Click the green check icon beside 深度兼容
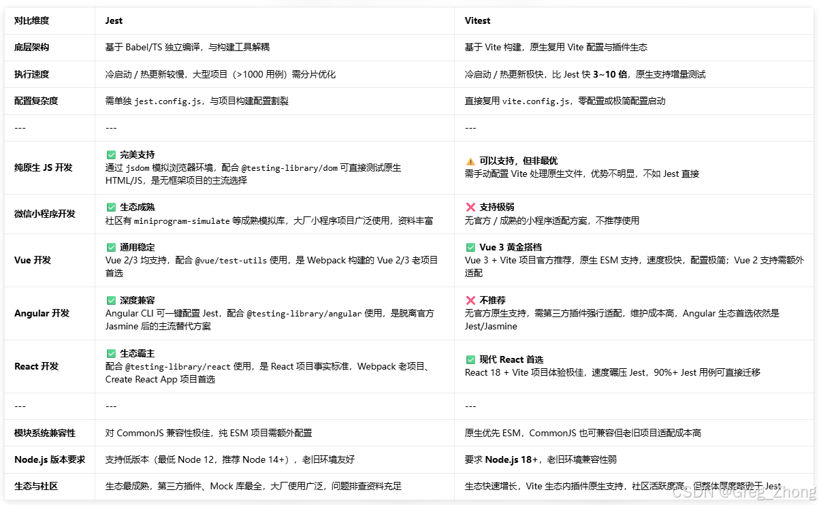 [x=111, y=301]
